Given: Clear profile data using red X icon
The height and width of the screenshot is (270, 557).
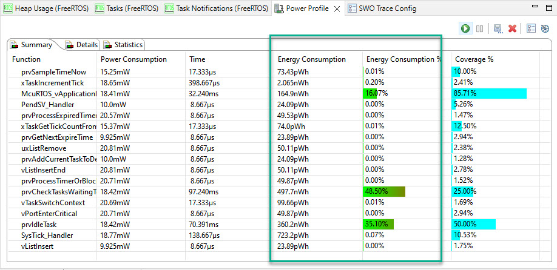Looking at the screenshot, I should click(x=512, y=28).
